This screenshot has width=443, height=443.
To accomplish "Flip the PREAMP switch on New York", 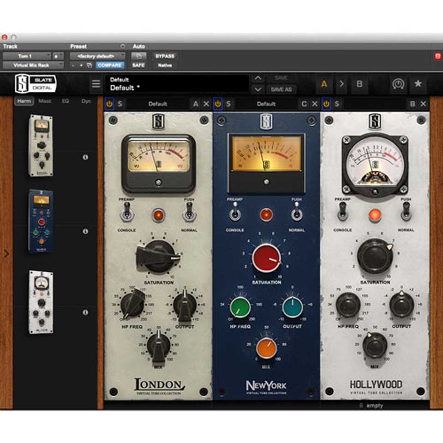I will point(234,214).
